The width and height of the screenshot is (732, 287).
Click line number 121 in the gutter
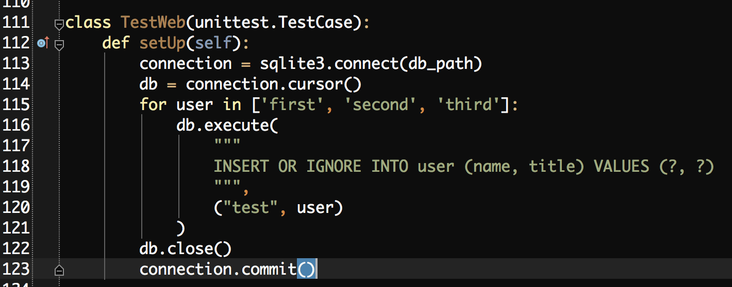[x=16, y=228]
